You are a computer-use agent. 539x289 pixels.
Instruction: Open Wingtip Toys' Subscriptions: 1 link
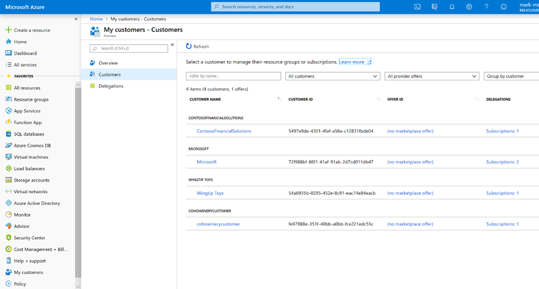[502, 193]
